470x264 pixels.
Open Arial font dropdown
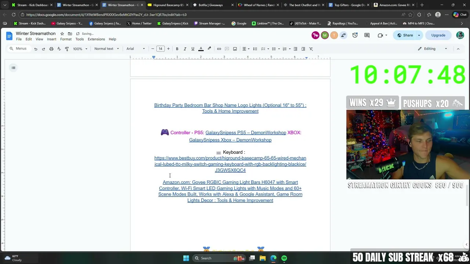(x=135, y=49)
